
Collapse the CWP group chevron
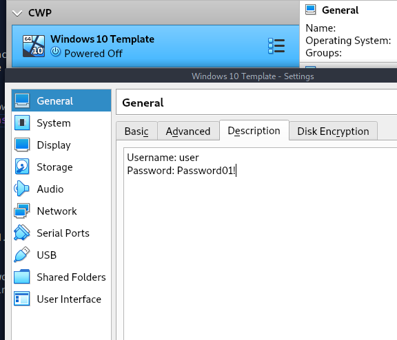[x=17, y=13]
